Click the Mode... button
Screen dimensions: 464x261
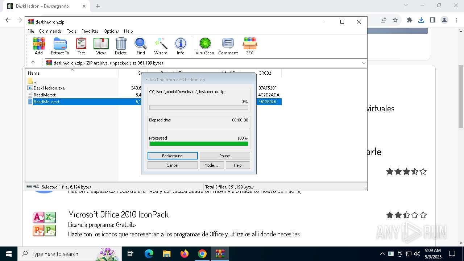[211, 165]
